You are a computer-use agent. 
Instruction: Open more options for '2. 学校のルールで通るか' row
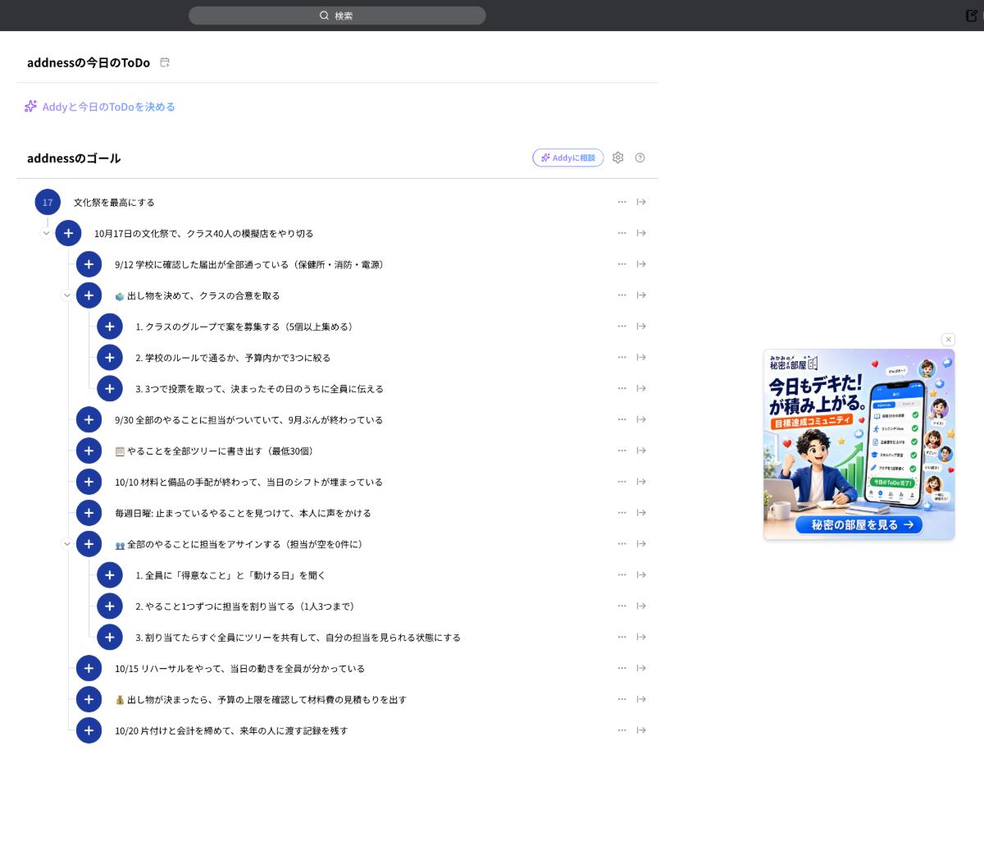[622, 357]
